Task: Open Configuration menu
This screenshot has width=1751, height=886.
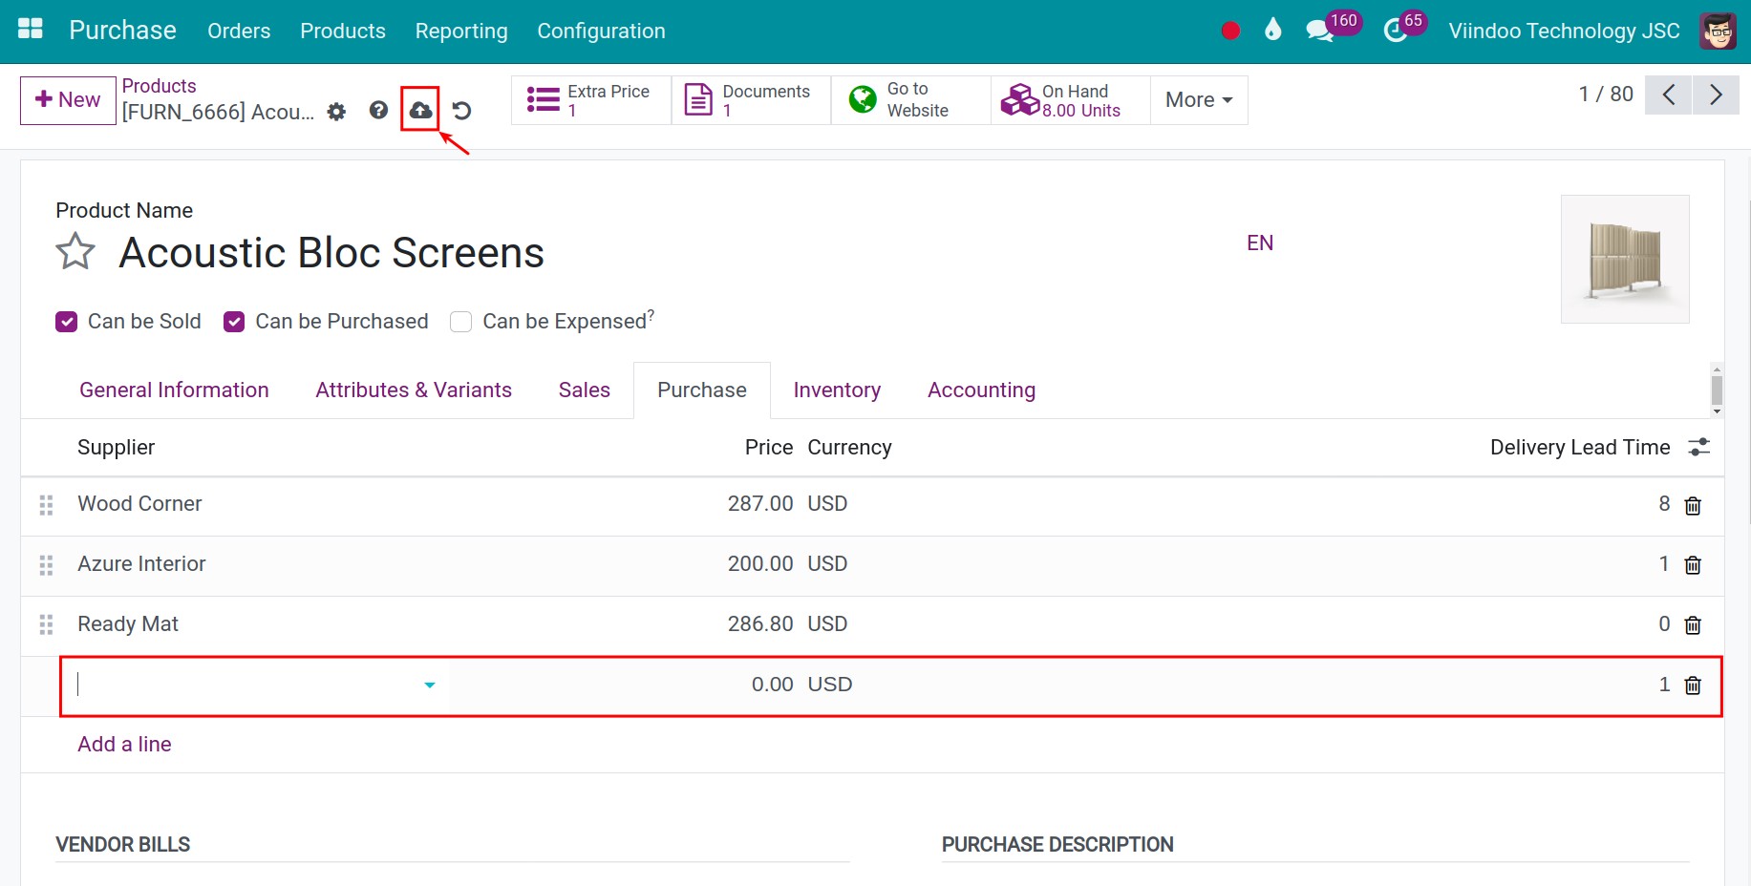Action: [x=601, y=31]
